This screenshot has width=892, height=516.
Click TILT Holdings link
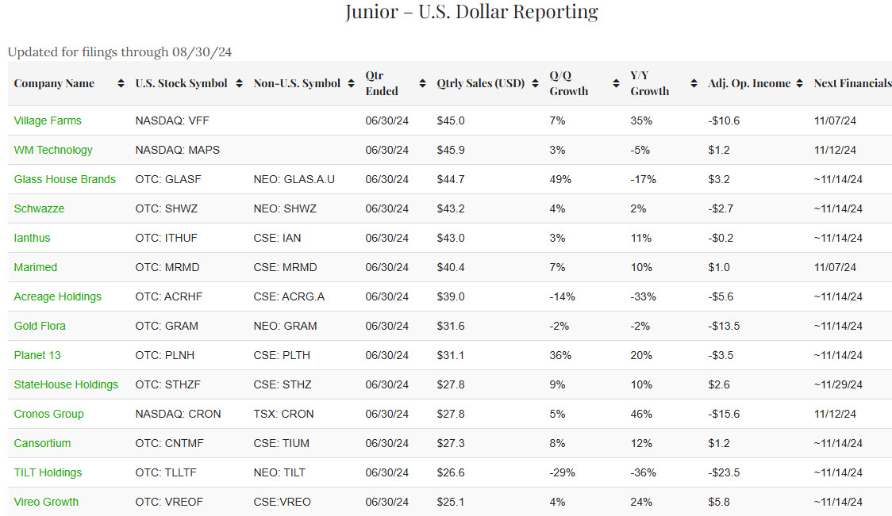click(x=48, y=472)
